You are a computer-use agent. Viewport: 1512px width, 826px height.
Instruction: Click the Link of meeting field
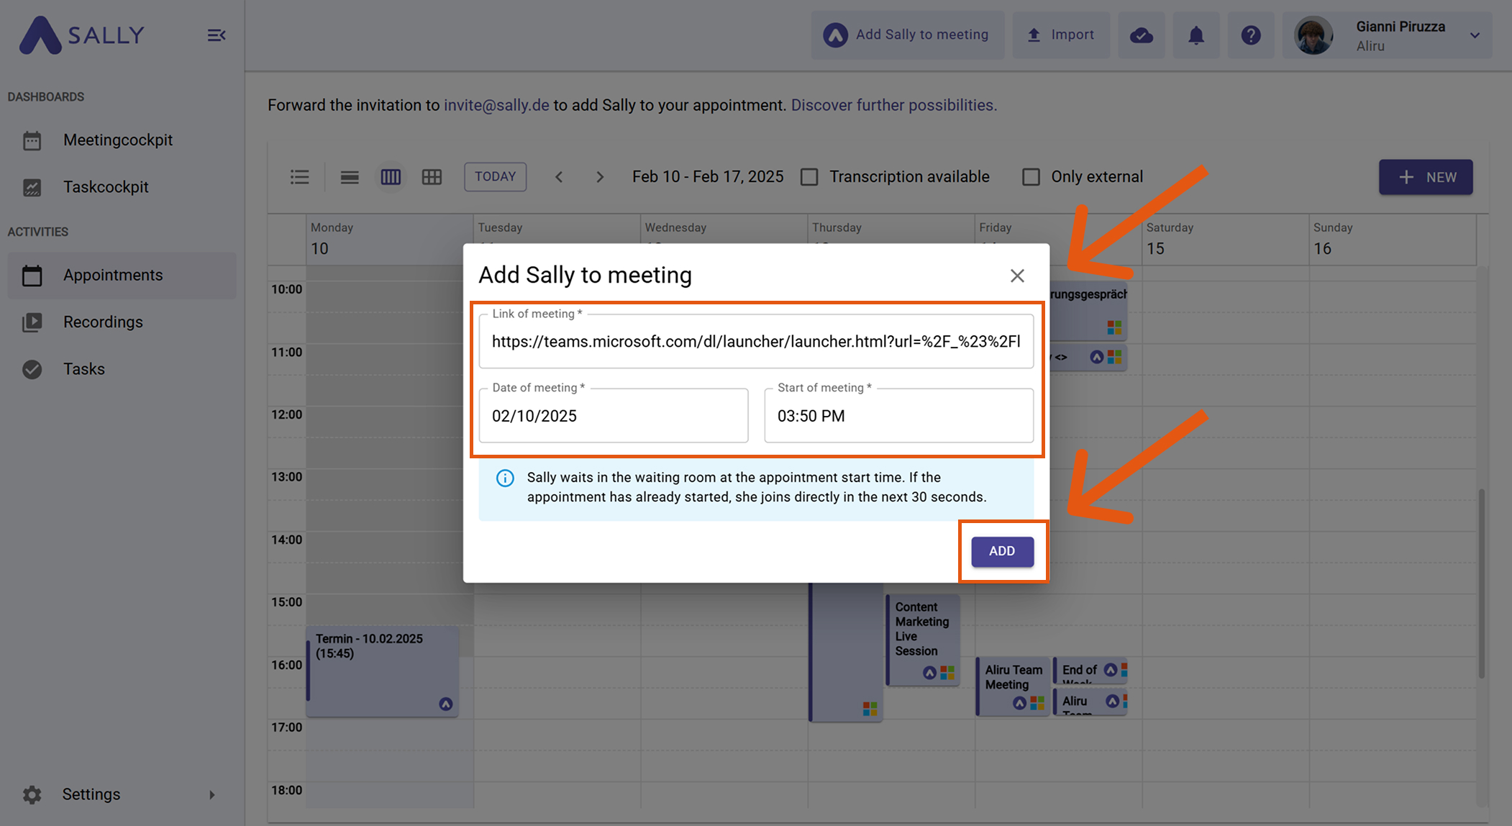tap(756, 341)
